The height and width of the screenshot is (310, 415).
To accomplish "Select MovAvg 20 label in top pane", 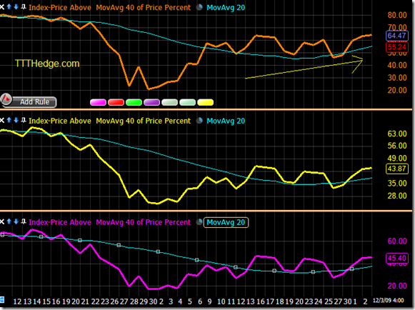I will (x=226, y=8).
